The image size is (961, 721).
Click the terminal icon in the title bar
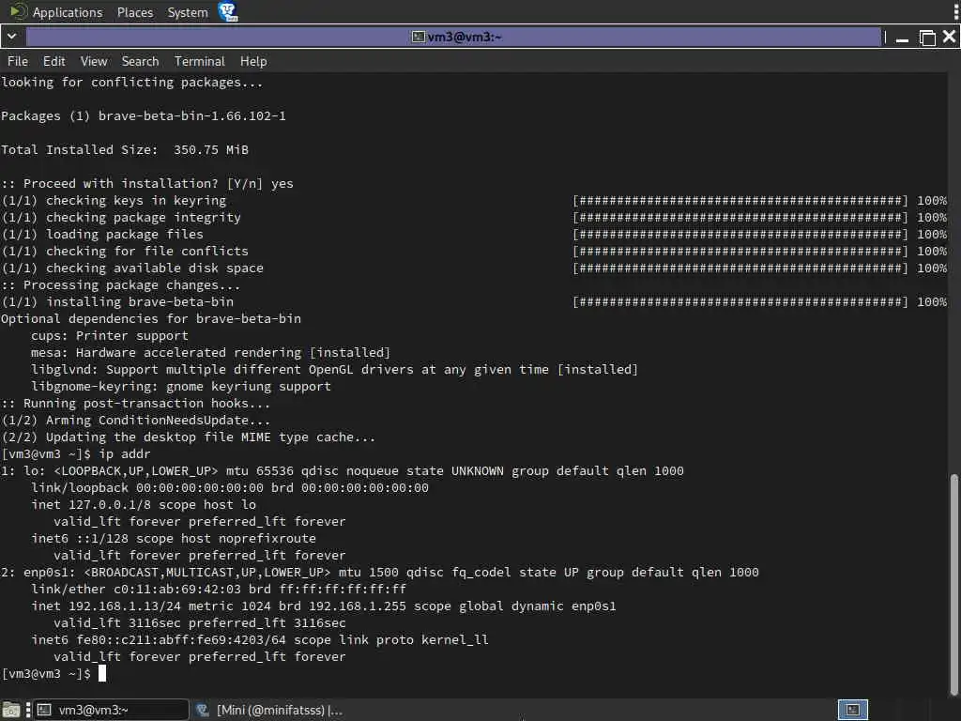coord(418,37)
